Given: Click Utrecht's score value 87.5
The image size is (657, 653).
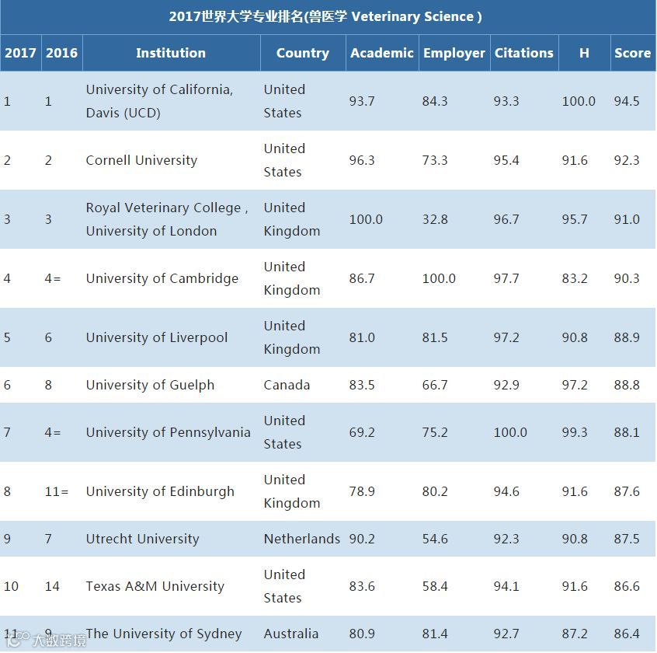Looking at the screenshot, I should pos(627,539).
